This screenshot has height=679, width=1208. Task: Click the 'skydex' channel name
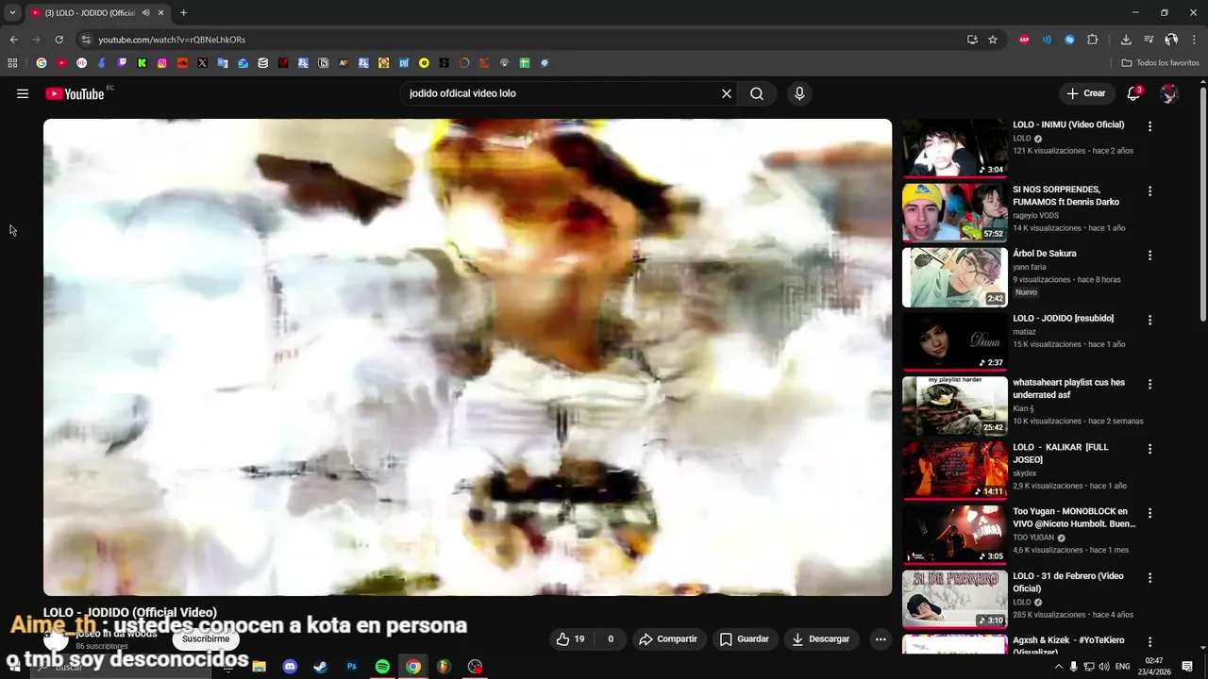pos(1024,473)
